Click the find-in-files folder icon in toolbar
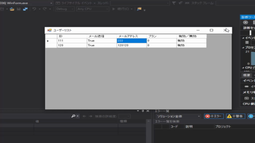Image resolution: width=255 pixels, height=143 pixels. [139, 9]
